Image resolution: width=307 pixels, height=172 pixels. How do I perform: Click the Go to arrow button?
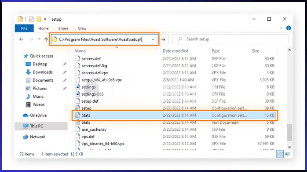[x=164, y=39]
